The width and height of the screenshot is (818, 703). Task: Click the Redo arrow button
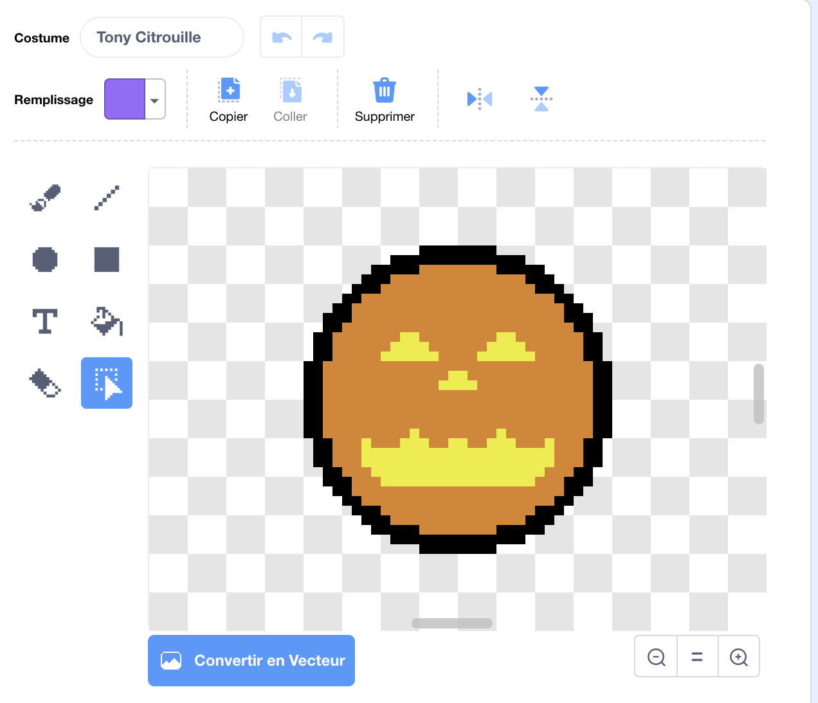323,37
